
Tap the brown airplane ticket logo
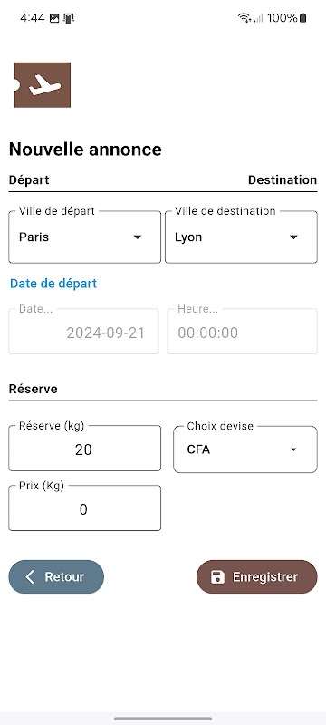click(43, 85)
